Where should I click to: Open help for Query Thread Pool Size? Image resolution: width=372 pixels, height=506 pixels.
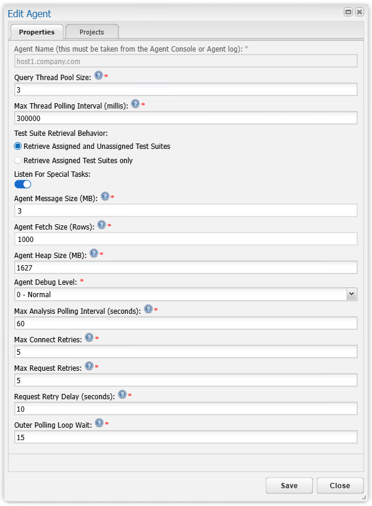coord(99,75)
